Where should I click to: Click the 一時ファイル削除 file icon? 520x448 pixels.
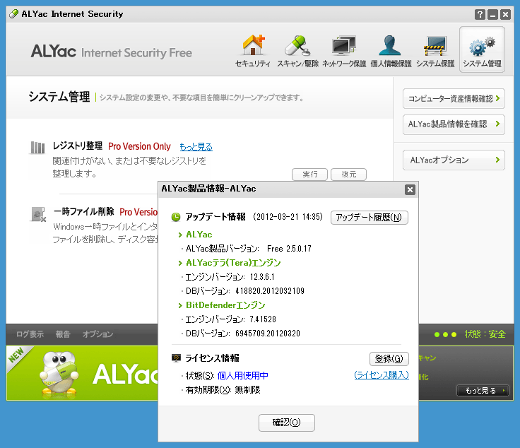[x=38, y=214]
